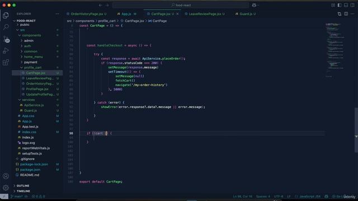Click the profile_cart breadcrumb segment

coord(107,21)
